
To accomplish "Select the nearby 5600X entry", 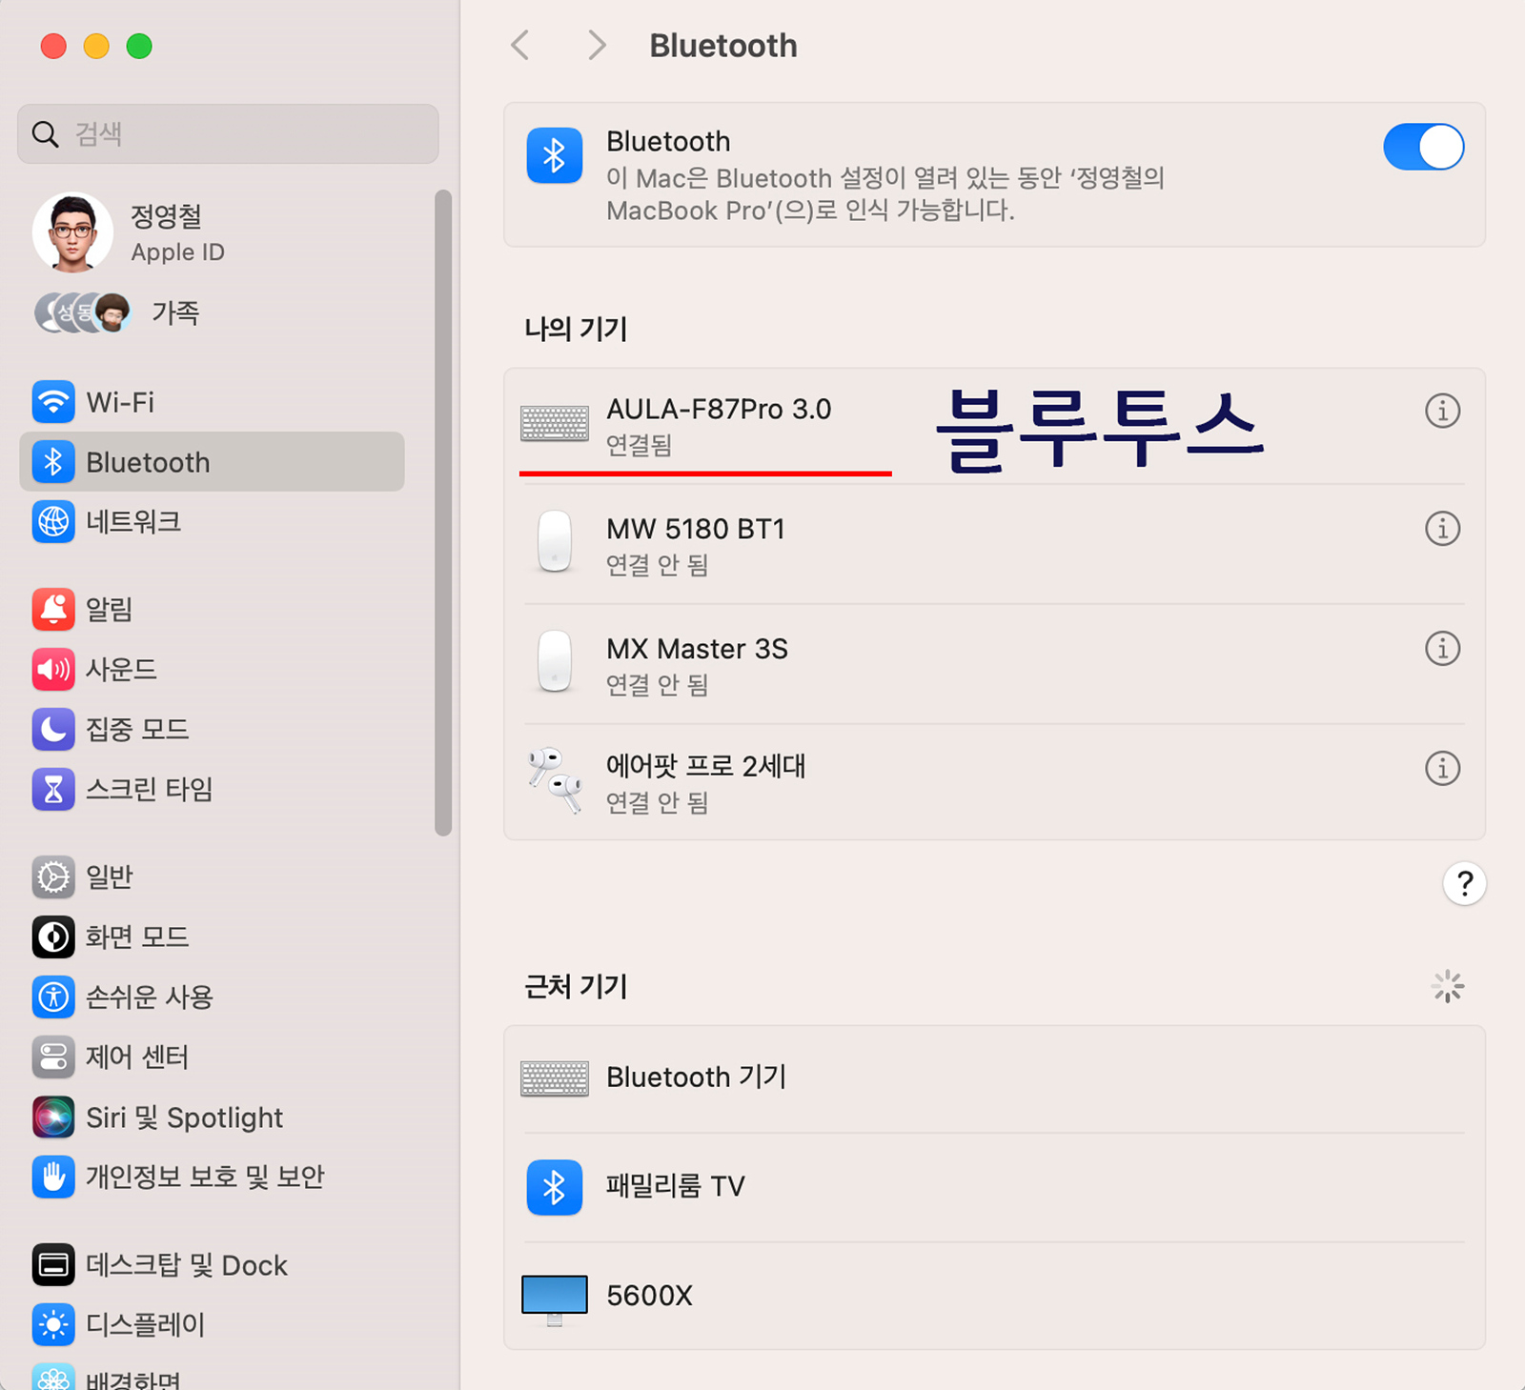I will point(994,1296).
